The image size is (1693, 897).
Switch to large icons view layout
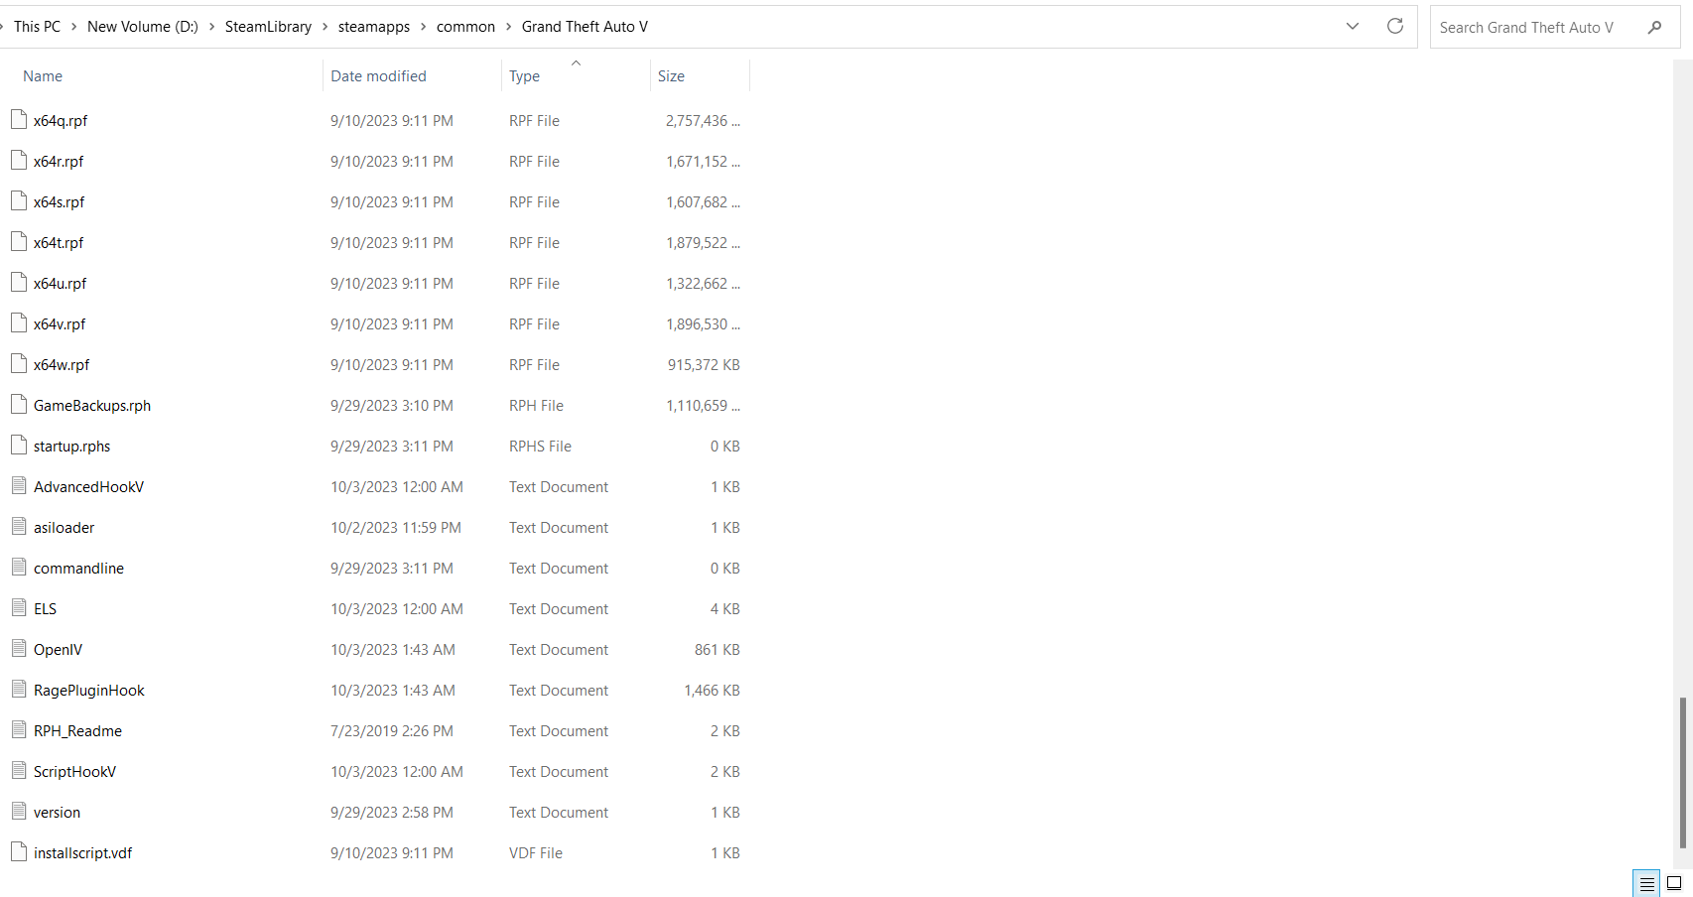click(x=1674, y=883)
